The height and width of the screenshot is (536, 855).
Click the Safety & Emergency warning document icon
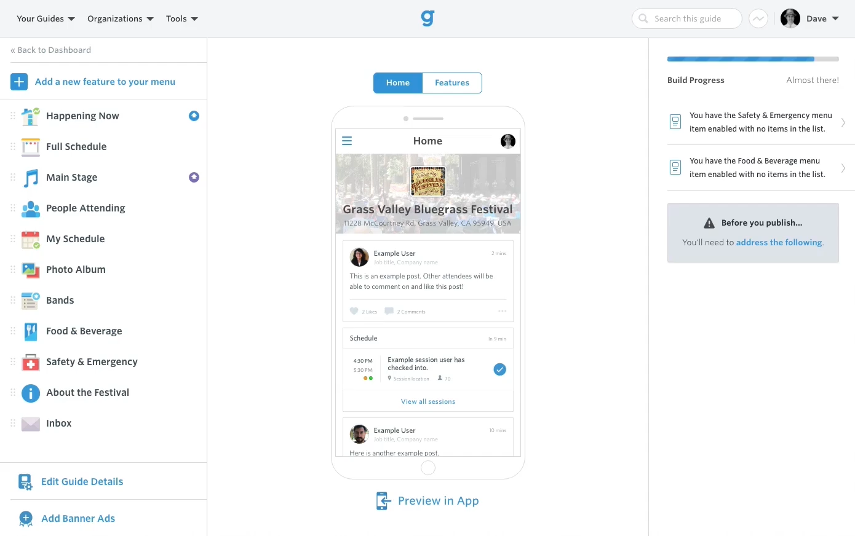click(675, 122)
